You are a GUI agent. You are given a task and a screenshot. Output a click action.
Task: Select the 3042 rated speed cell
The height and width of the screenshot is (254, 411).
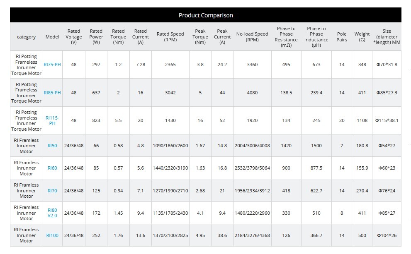pos(170,93)
